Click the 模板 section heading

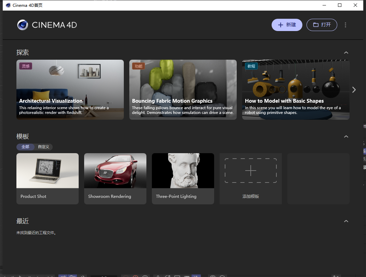tap(23, 136)
